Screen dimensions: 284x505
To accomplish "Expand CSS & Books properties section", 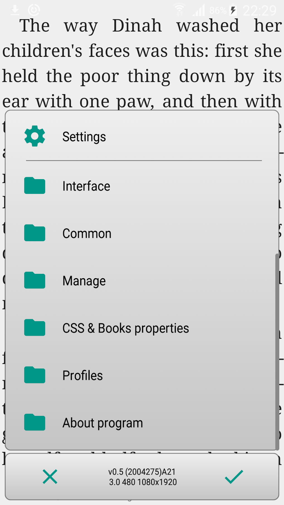I will [x=140, y=328].
